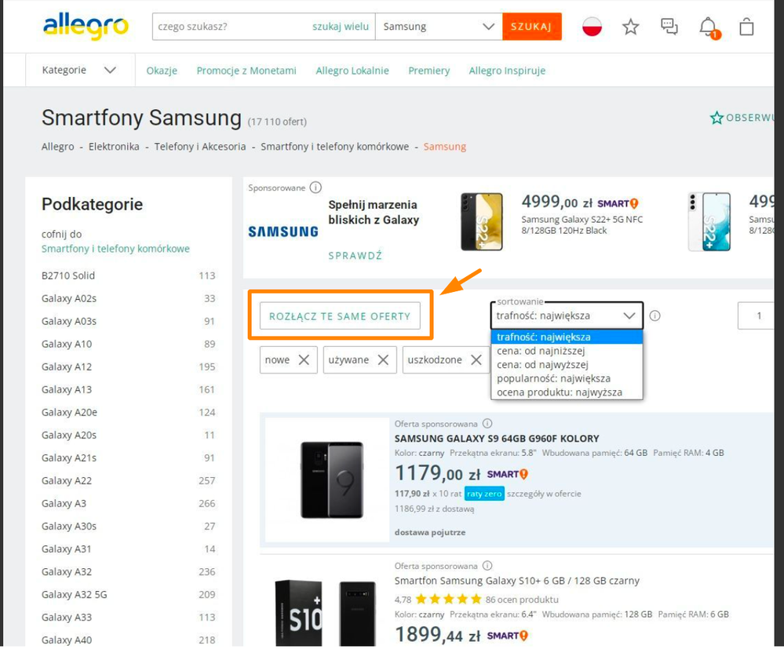The width and height of the screenshot is (784, 649).
Task: Open favorites star icon in header
Action: click(630, 27)
